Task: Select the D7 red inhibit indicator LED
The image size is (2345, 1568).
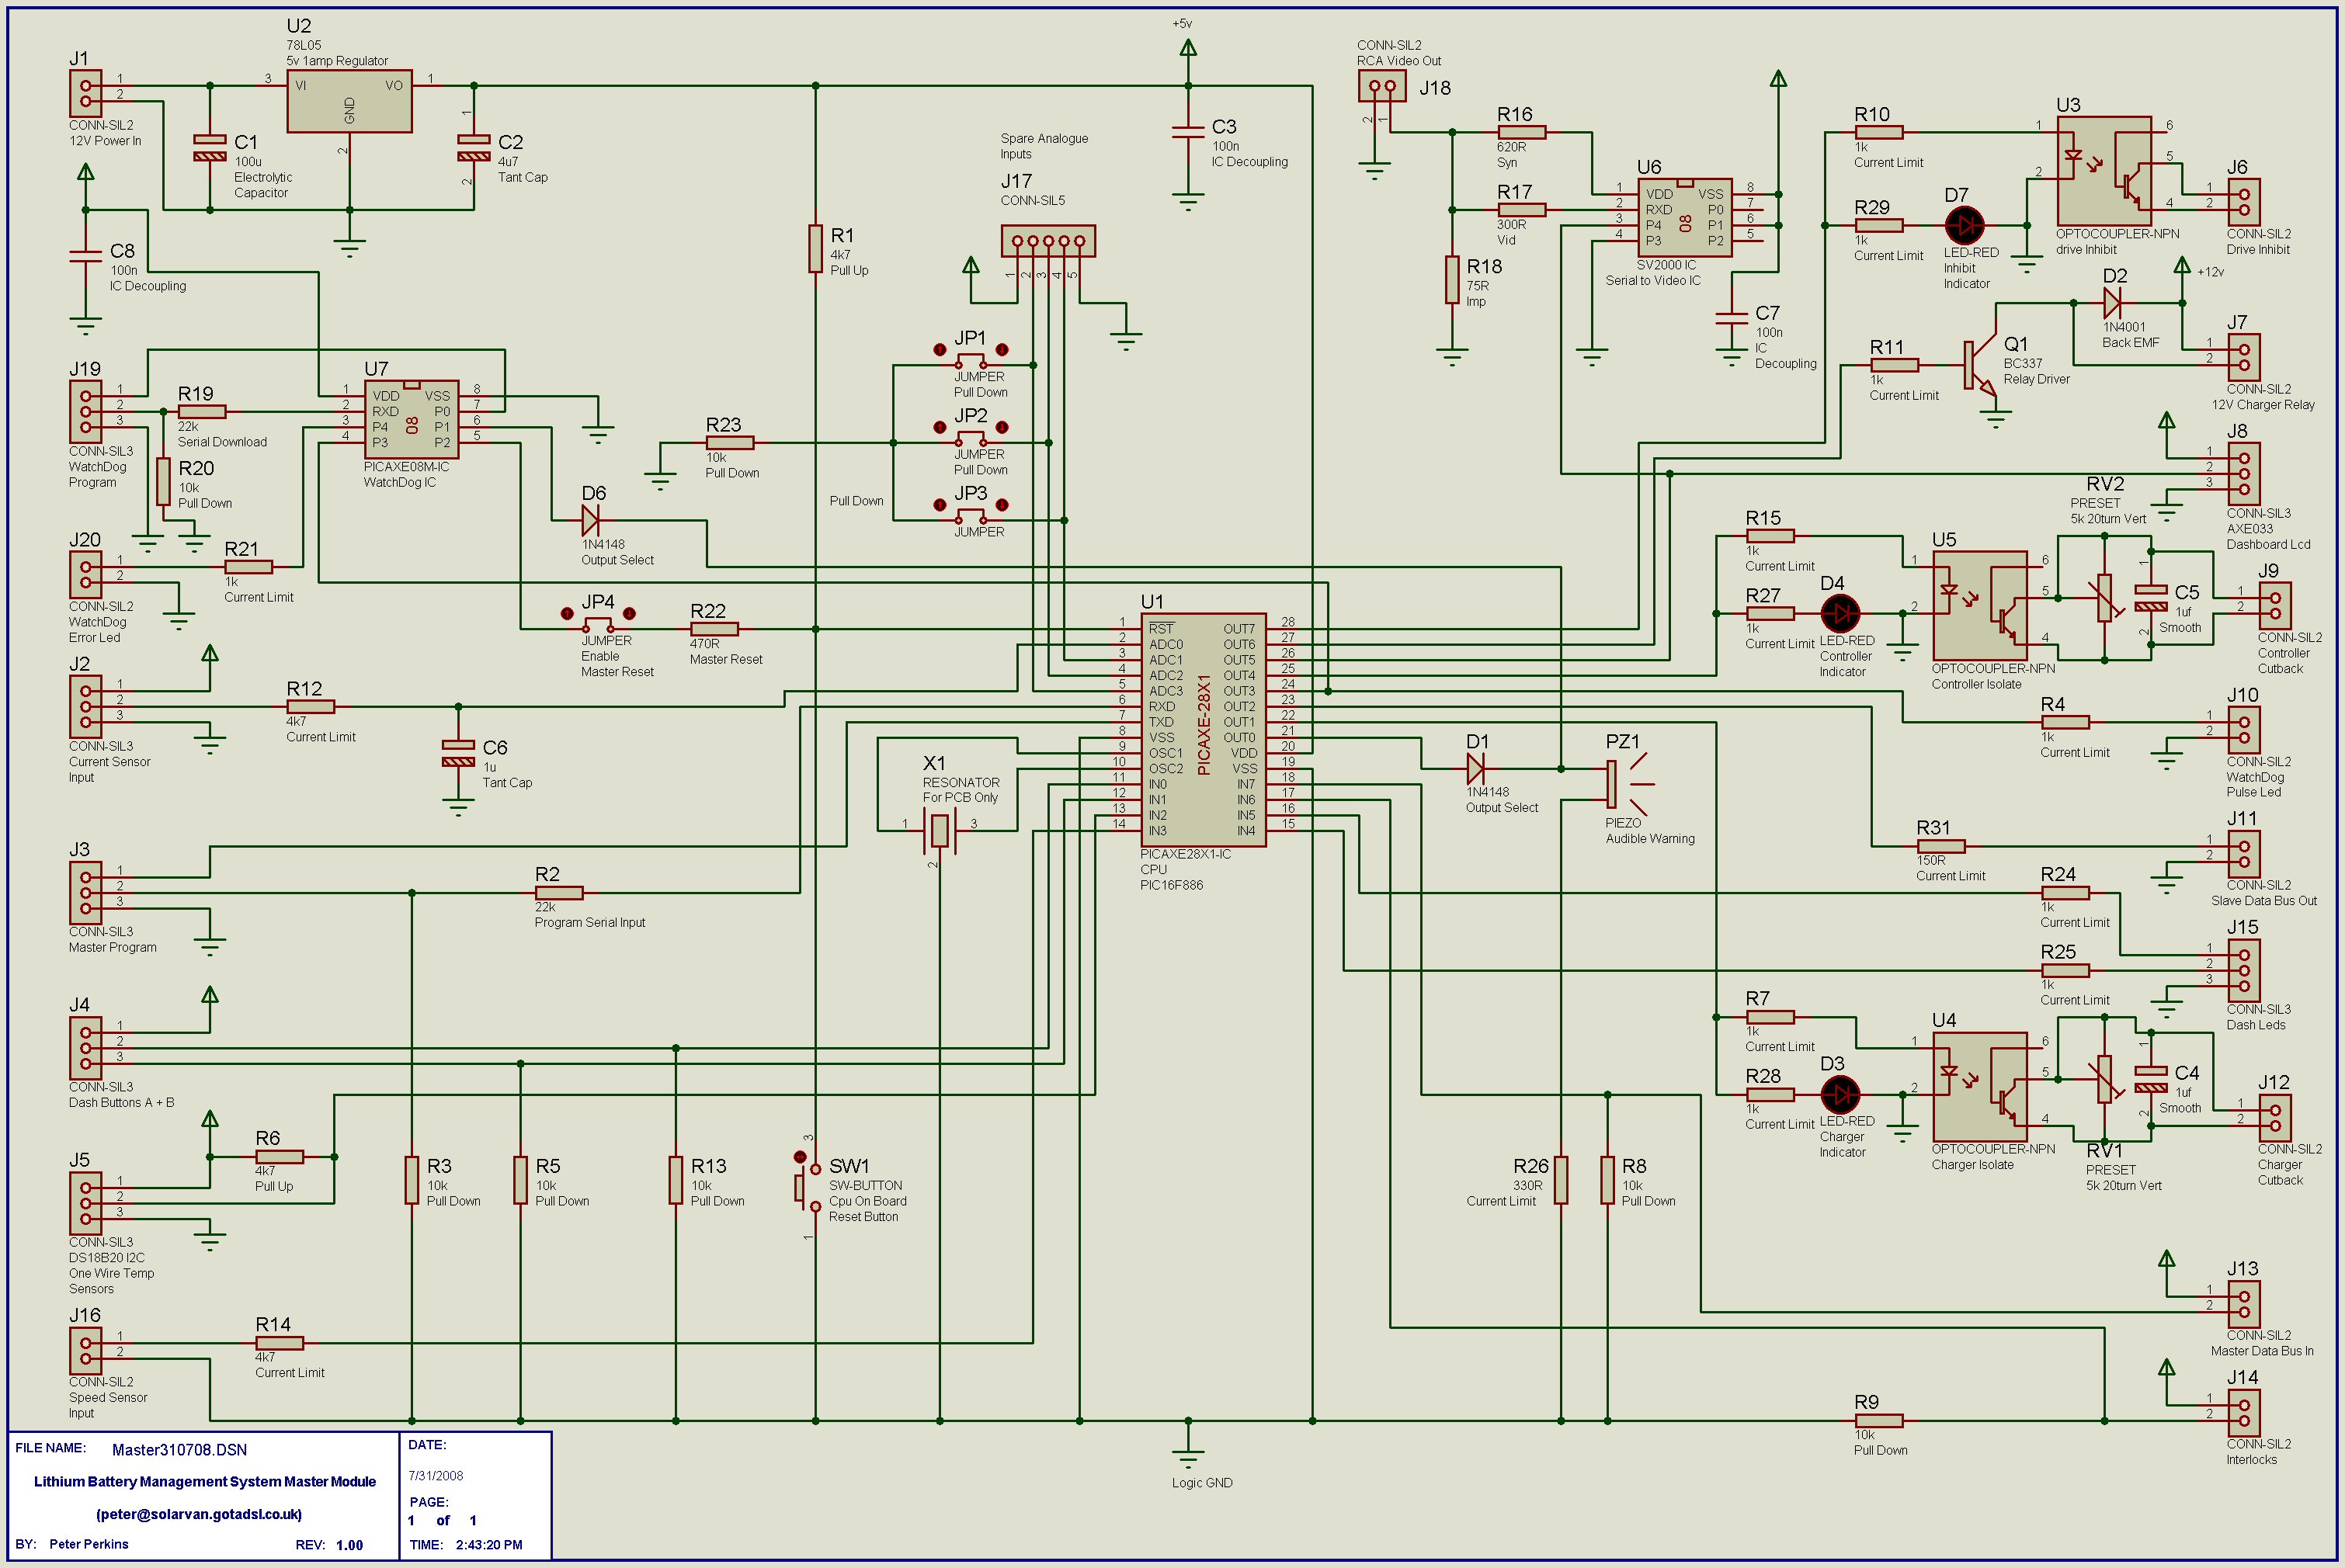Action: pos(1964,226)
